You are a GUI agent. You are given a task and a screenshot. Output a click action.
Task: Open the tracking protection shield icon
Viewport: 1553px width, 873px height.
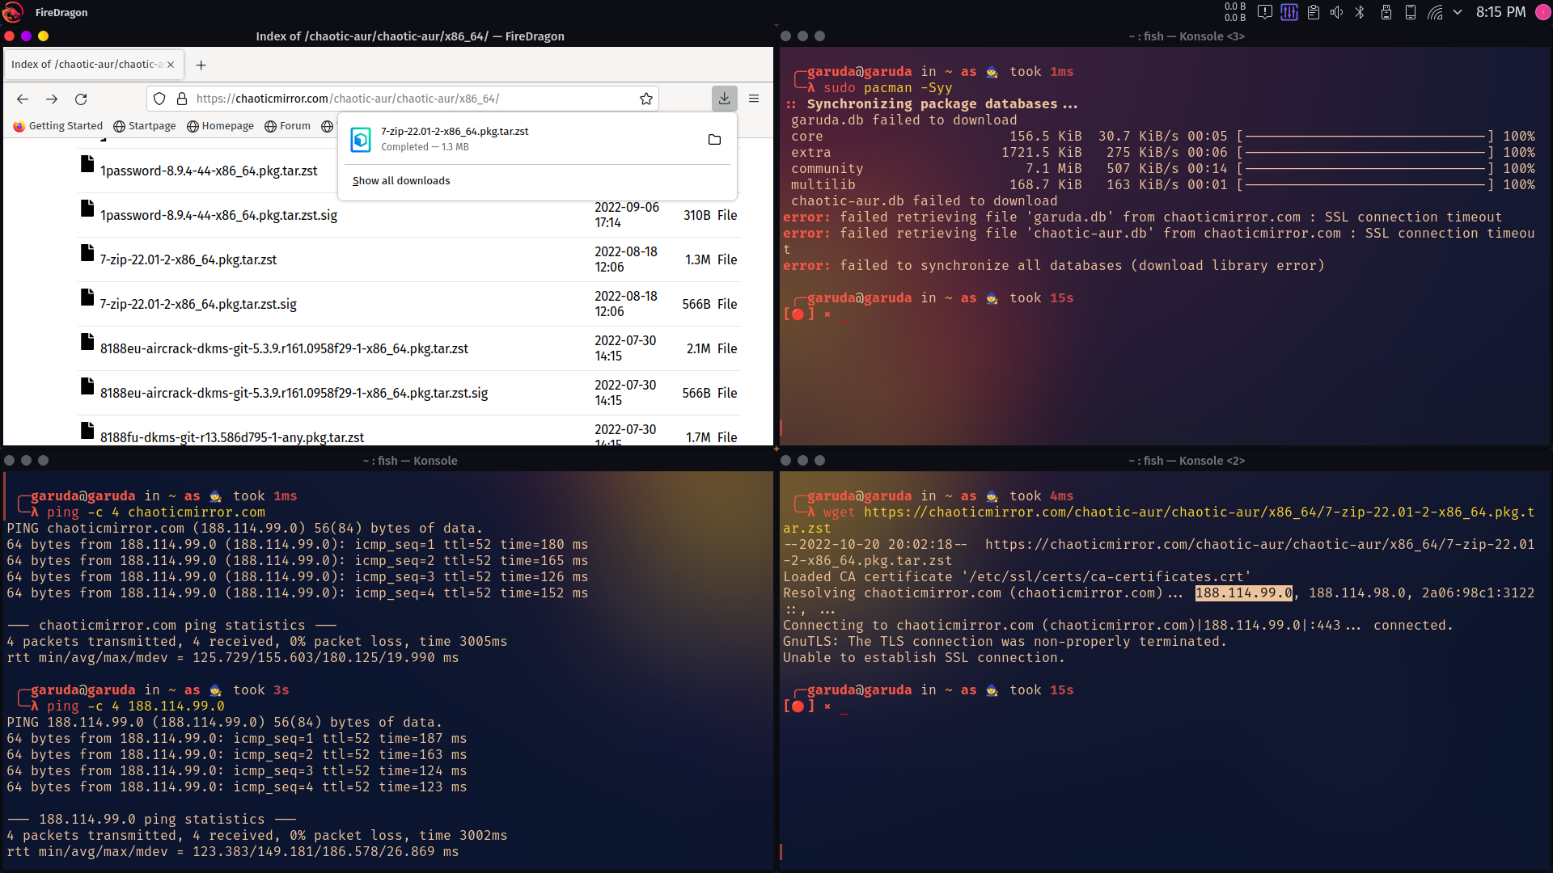pos(159,99)
